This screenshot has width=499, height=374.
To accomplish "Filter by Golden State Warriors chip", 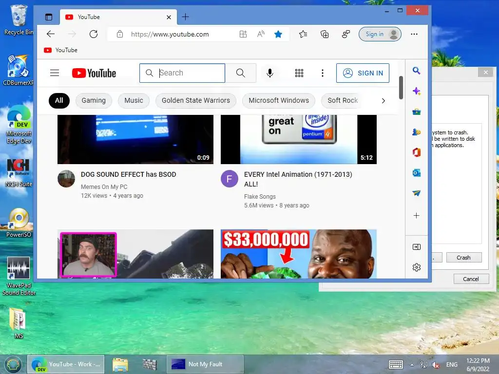I will (196, 100).
